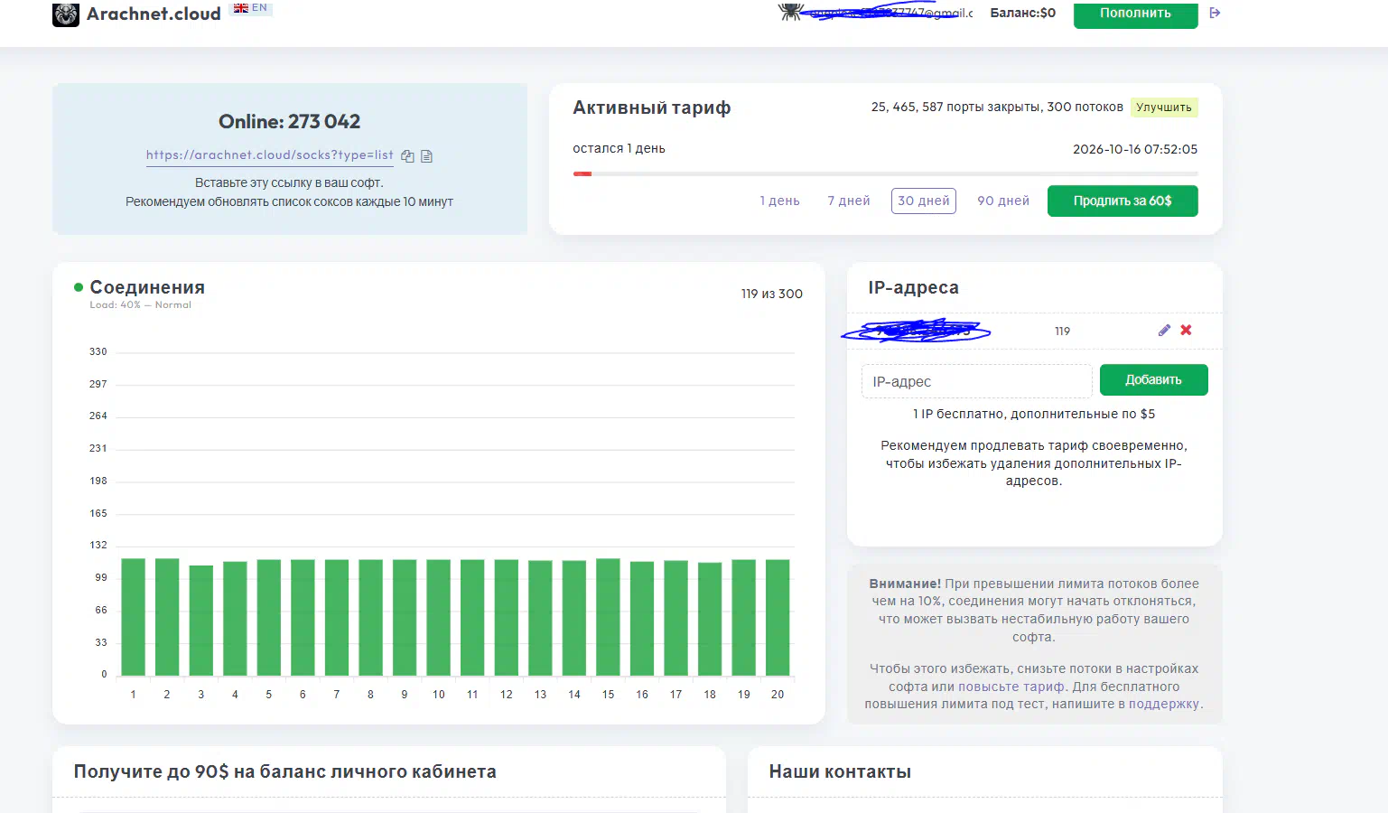Click the Соединения heading
The height and width of the screenshot is (813, 1388).
pos(147,287)
